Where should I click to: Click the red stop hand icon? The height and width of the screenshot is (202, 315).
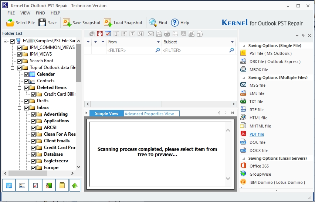coord(100,34)
